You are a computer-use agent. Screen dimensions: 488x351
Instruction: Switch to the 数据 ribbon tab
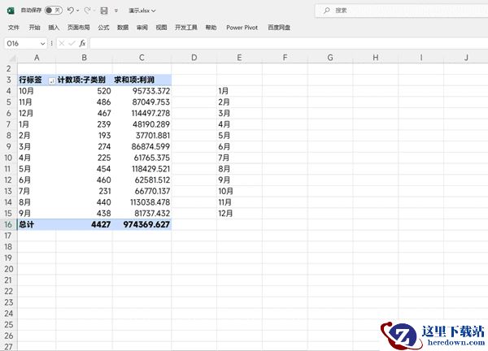tap(123, 28)
